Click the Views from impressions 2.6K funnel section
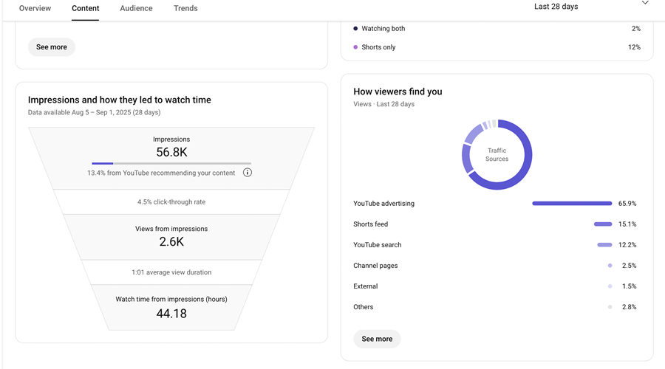The height and width of the screenshot is (369, 665). pos(171,235)
